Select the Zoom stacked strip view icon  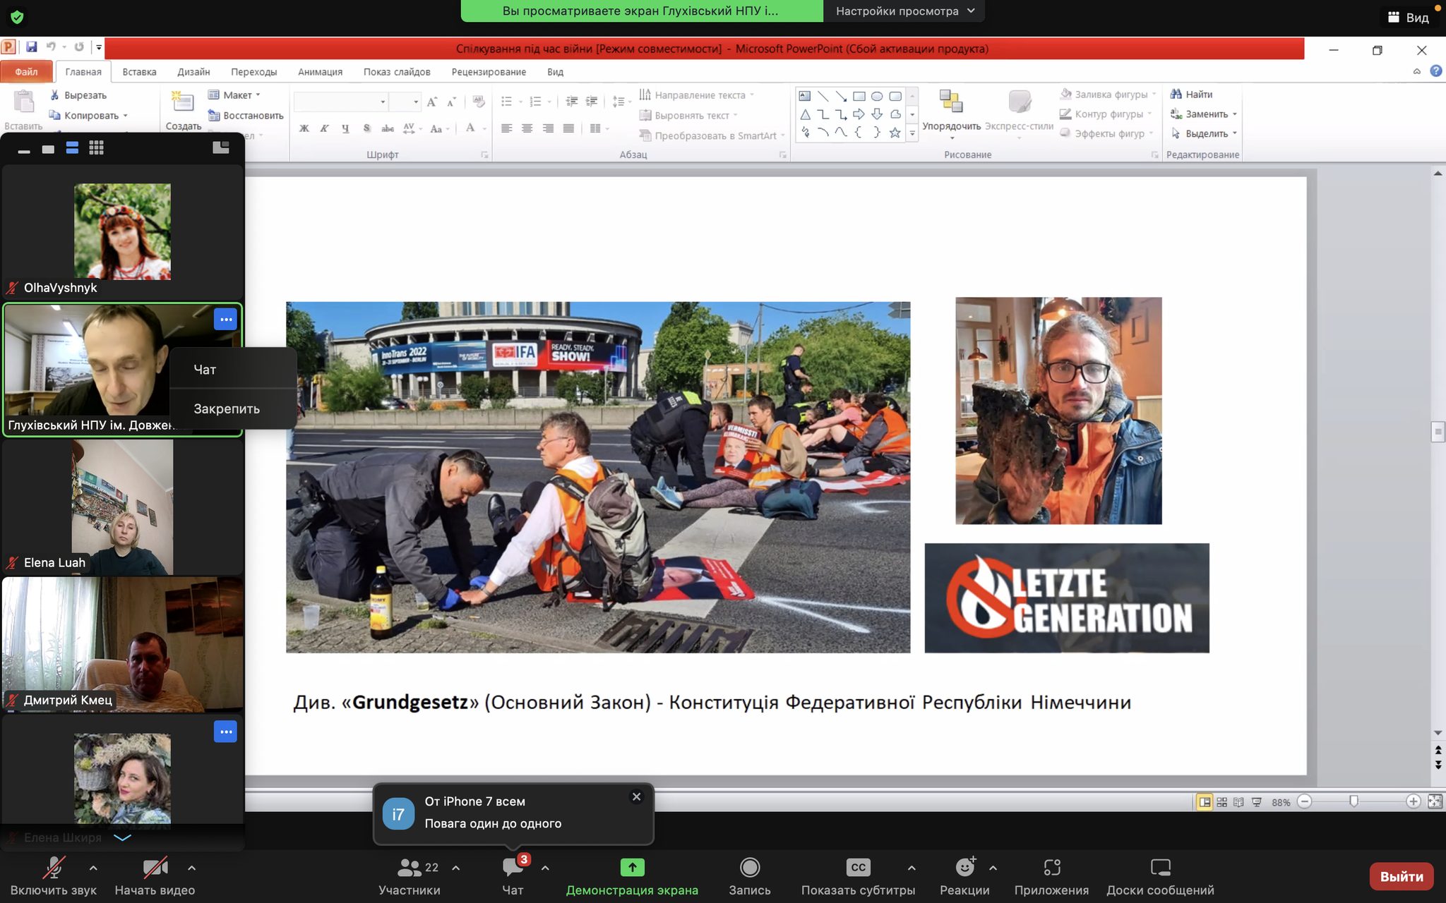72,148
